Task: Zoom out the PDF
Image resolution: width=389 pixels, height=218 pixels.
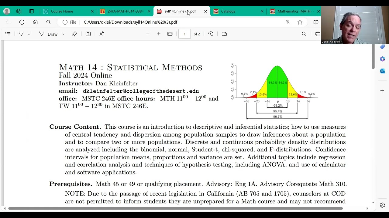Action: click(x=148, y=34)
